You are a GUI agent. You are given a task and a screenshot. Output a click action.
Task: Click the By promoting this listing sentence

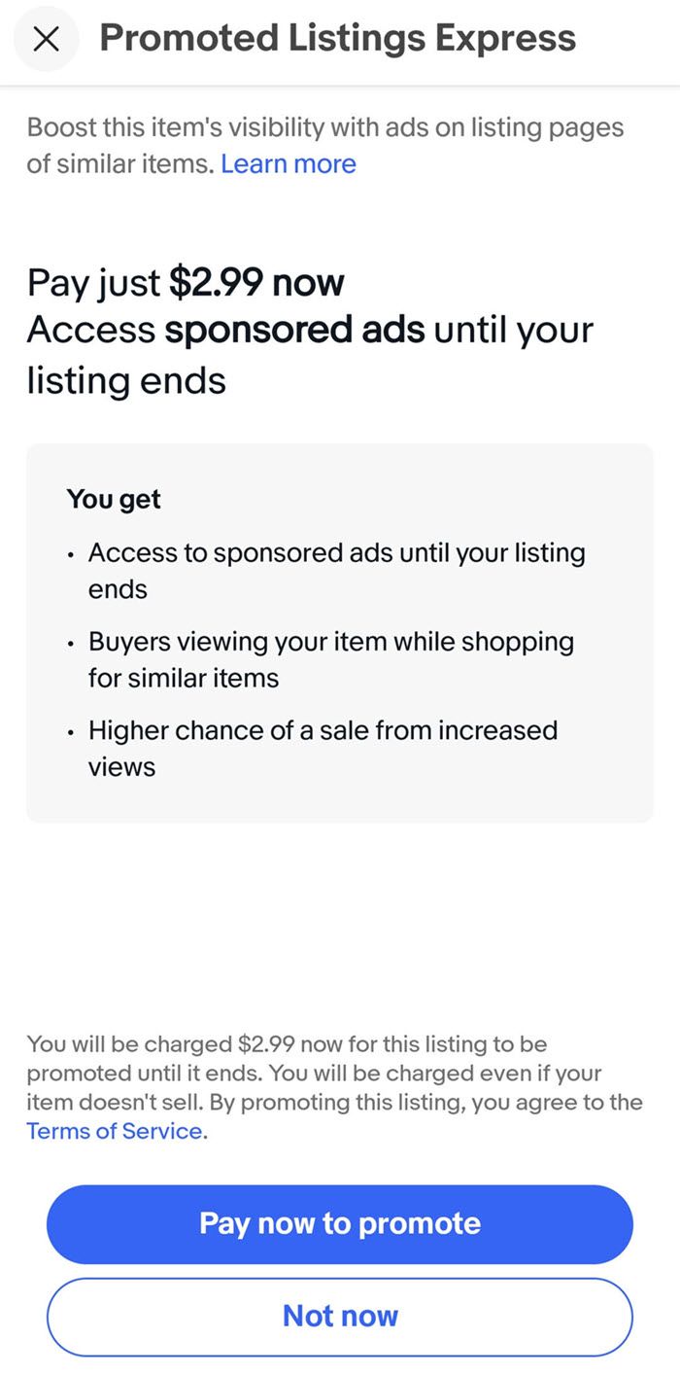click(335, 1116)
